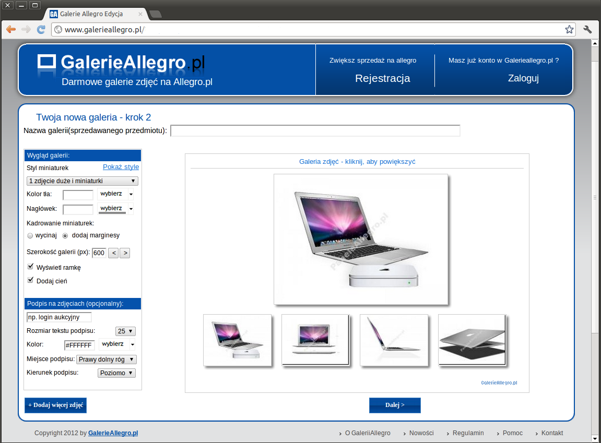The image size is (601, 443).
Task: Open the Kontakt footer link
Action: click(552, 433)
